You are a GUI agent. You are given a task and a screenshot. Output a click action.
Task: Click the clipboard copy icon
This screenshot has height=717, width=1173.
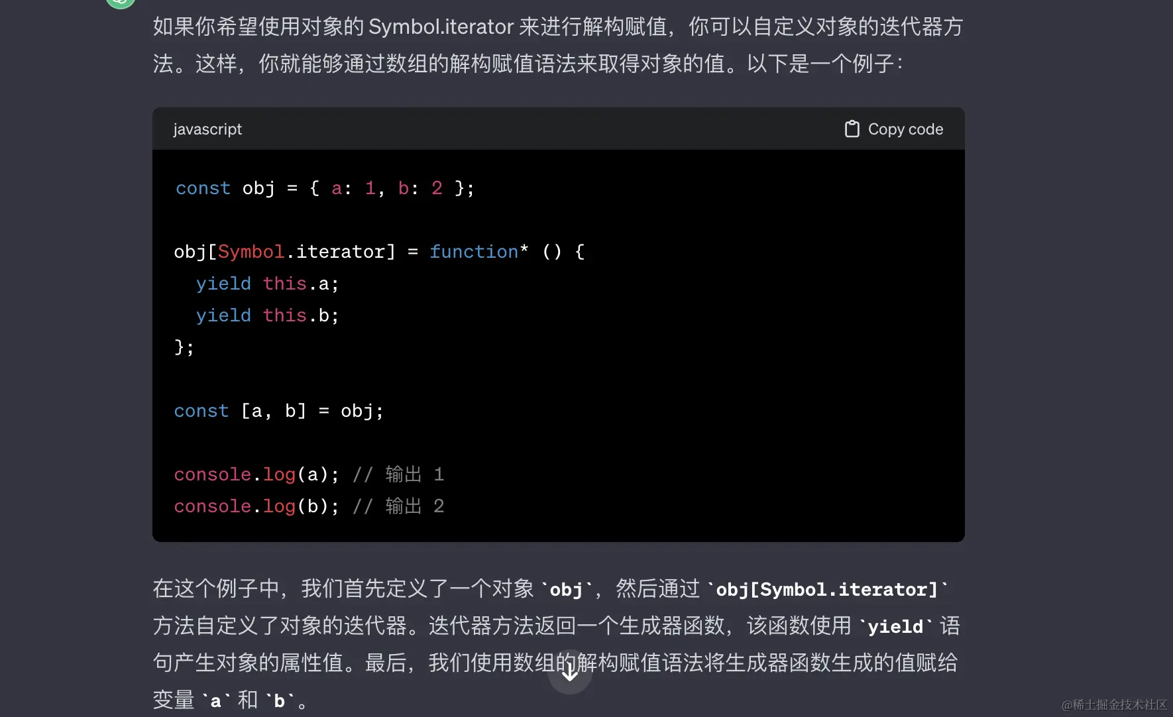point(852,129)
